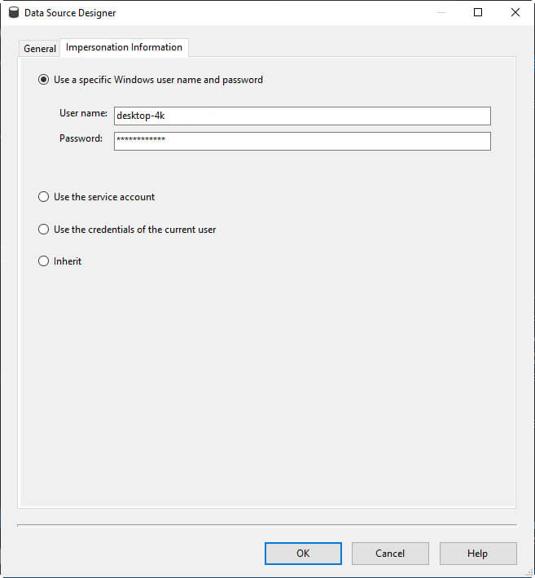The height and width of the screenshot is (578, 535).
Task: Pick the Inherit radio button
Action: click(44, 261)
